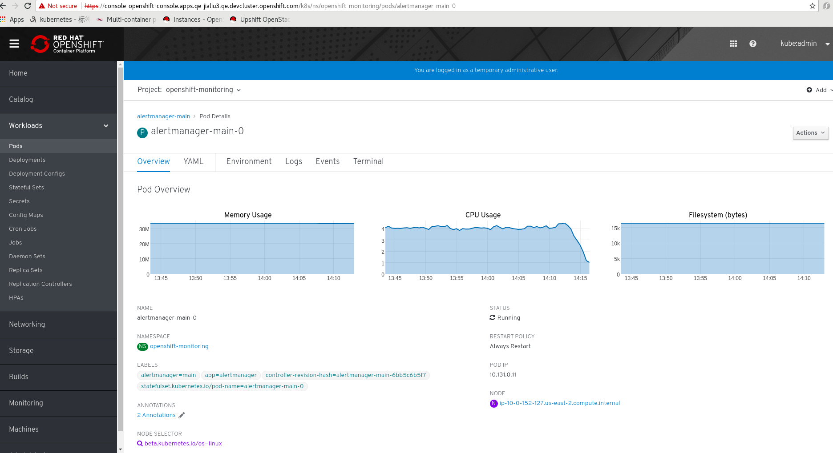The width and height of the screenshot is (833, 453).
Task: Select Deployments in the sidebar
Action: pyautogui.click(x=58, y=160)
